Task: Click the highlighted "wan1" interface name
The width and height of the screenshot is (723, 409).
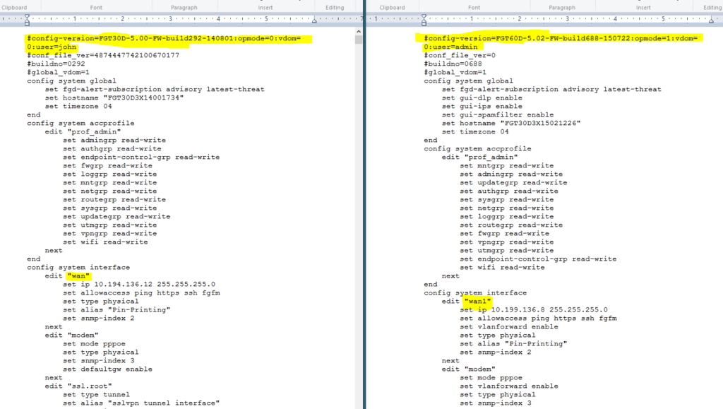Action: (478, 301)
